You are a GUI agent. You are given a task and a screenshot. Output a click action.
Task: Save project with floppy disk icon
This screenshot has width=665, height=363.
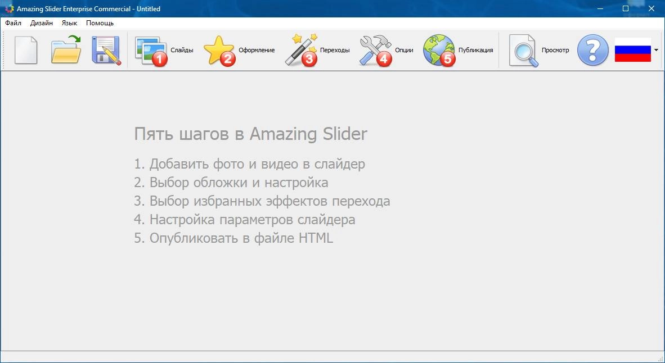tap(106, 50)
